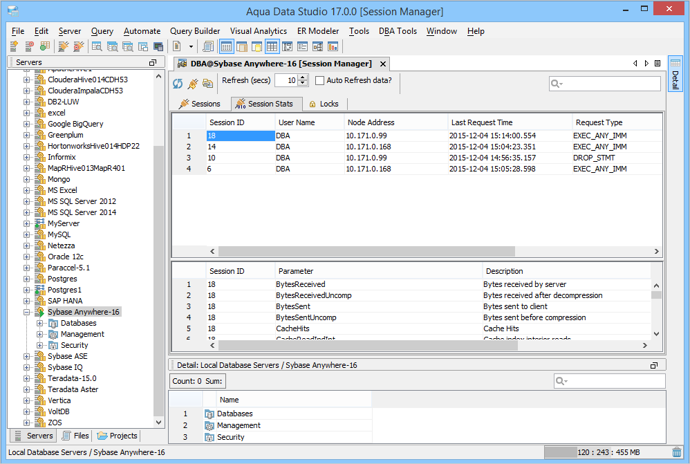Expand the Databases node under Sybase Anywhere-16
Viewport: 690px width, 464px height.
tap(39, 323)
